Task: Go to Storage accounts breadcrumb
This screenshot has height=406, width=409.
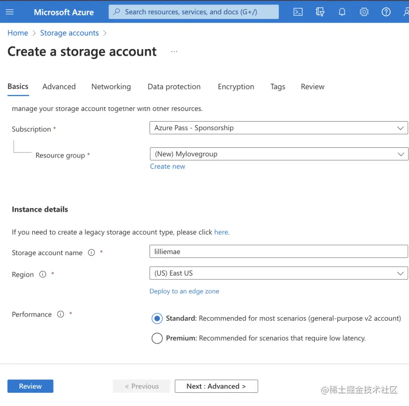Action: tap(70, 33)
